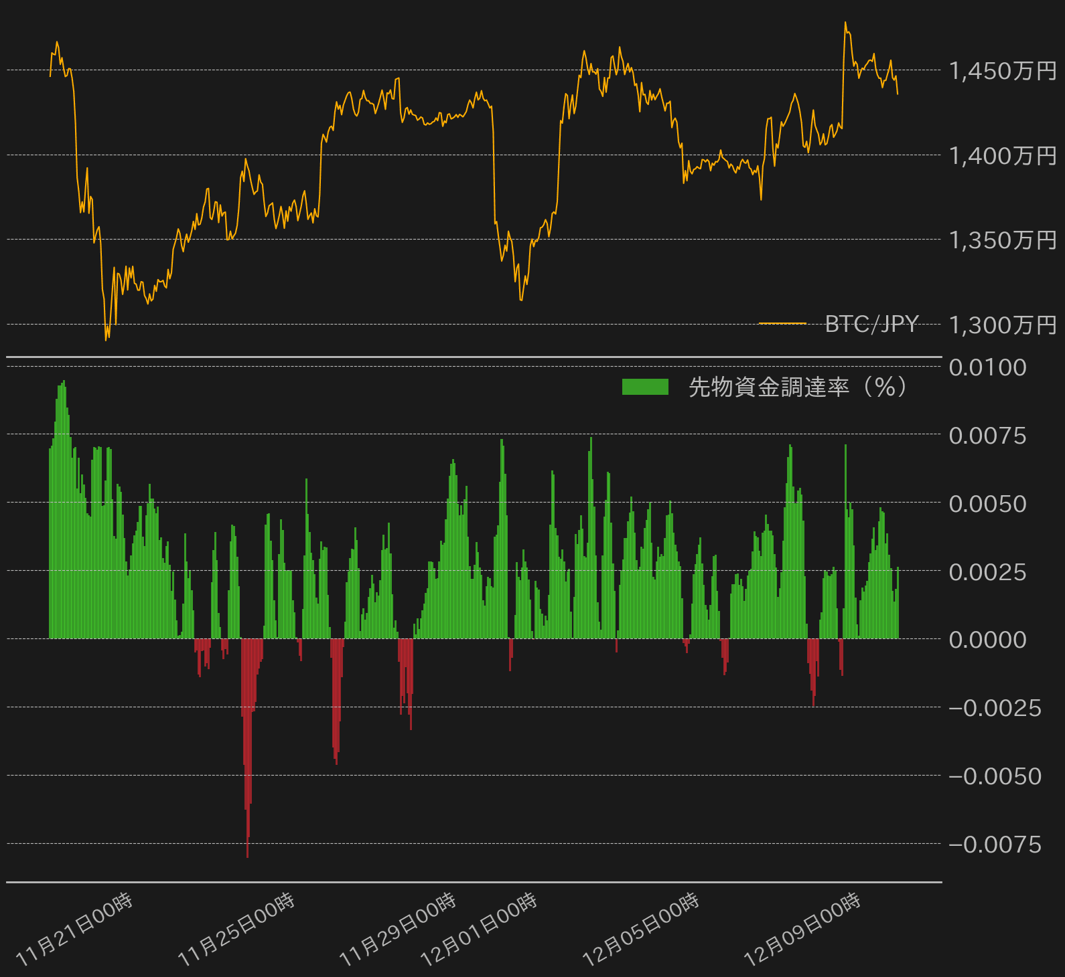The height and width of the screenshot is (977, 1065).
Task: Click the 0.0100 funding rate axis label
Action: tap(987, 367)
